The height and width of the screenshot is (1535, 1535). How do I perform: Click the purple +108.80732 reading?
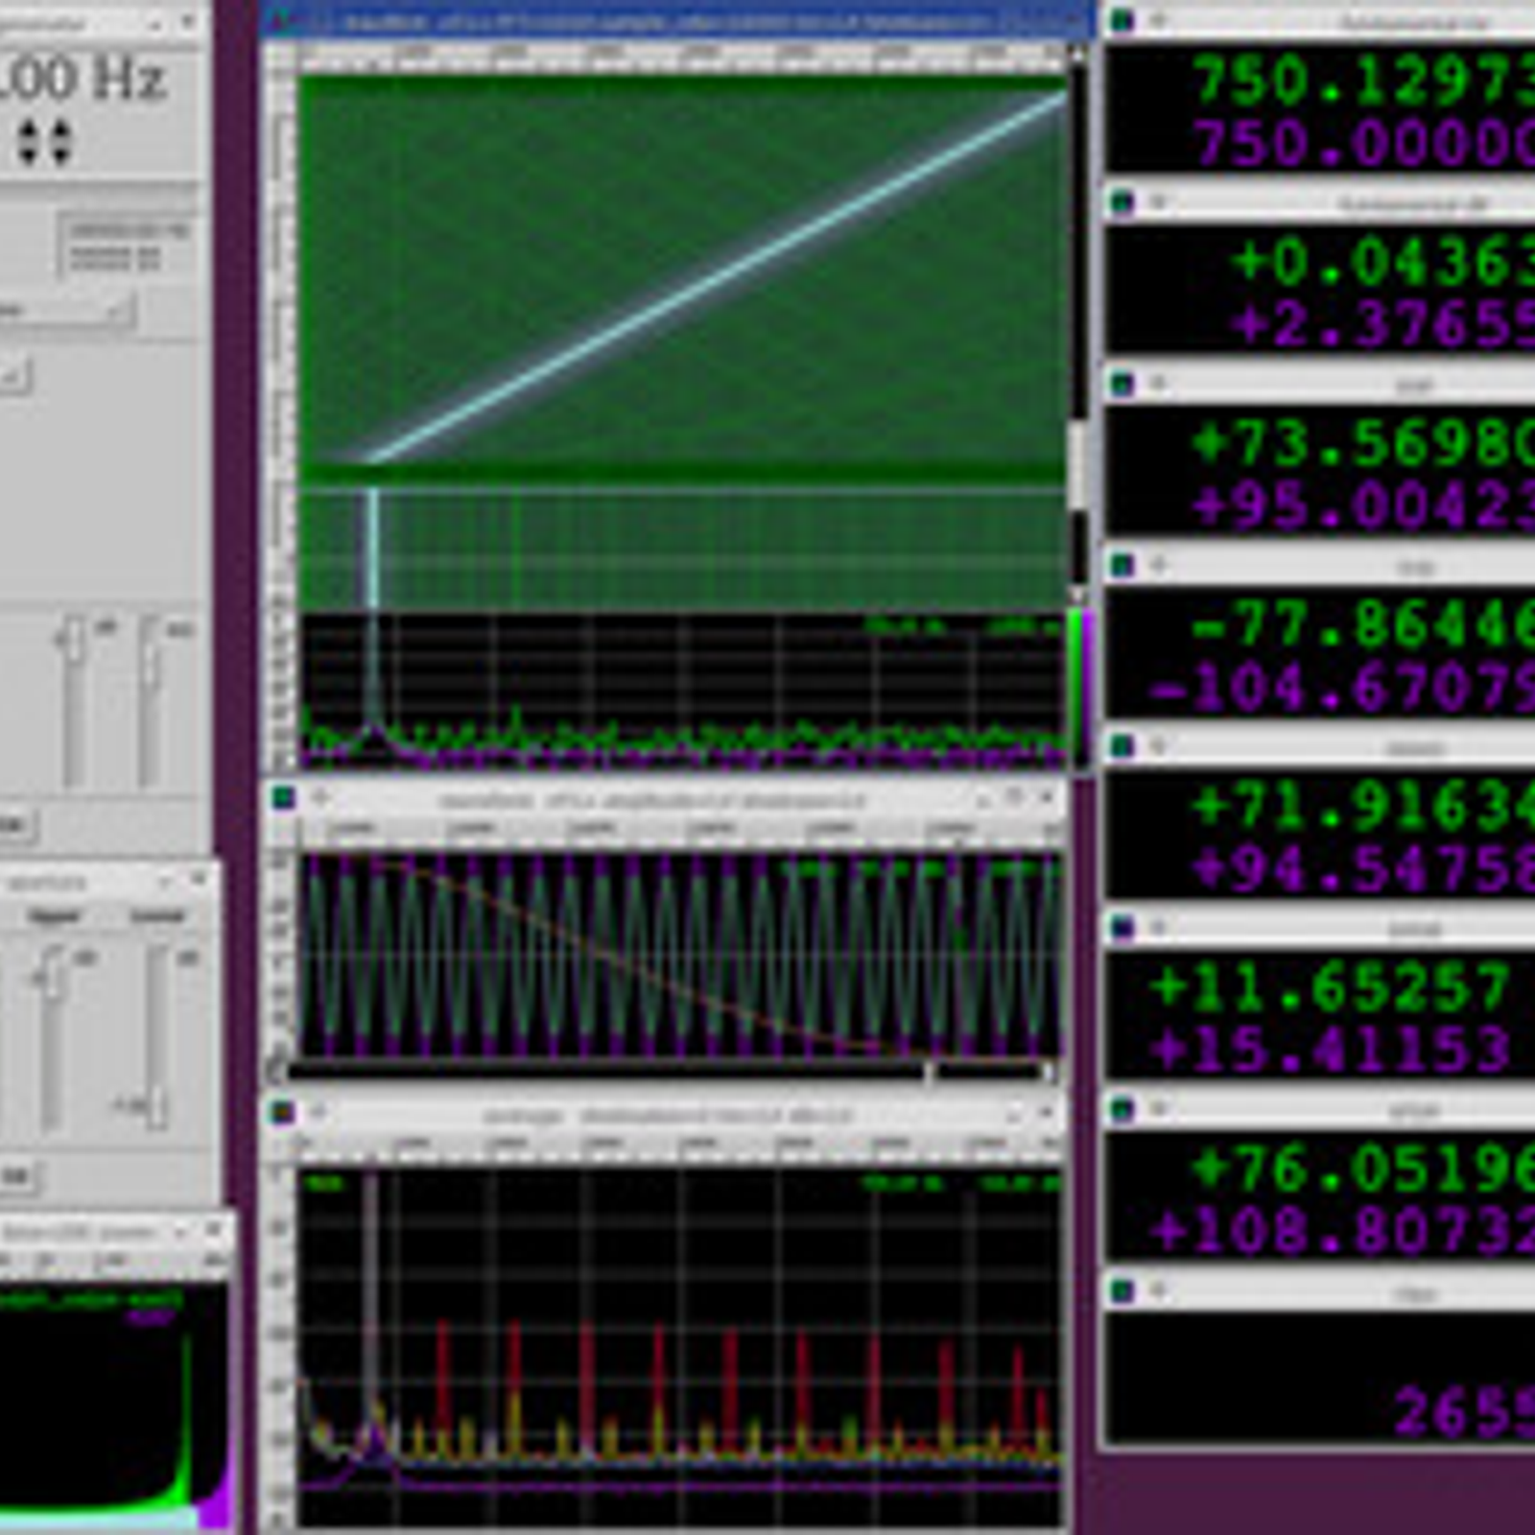tap(1341, 1233)
